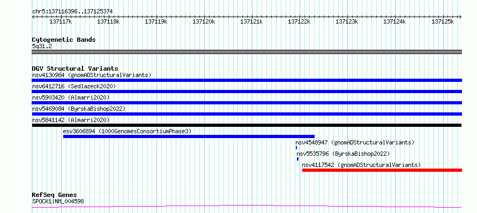Click the 137125k ruler position
This screenshot has width=477, height=213.
443,21
